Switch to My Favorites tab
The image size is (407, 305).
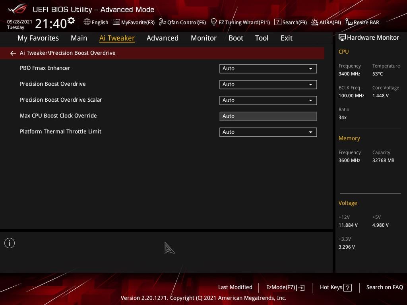(38, 38)
